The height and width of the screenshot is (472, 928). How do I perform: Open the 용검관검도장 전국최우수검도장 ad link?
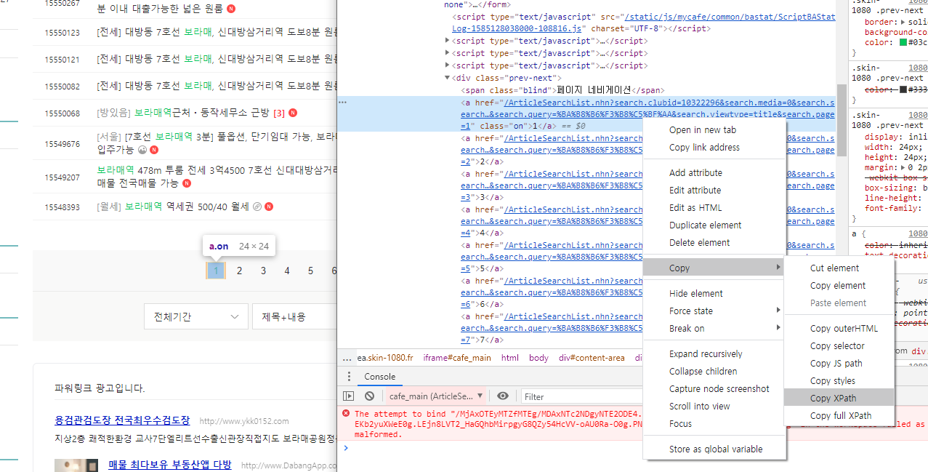[x=122, y=420]
